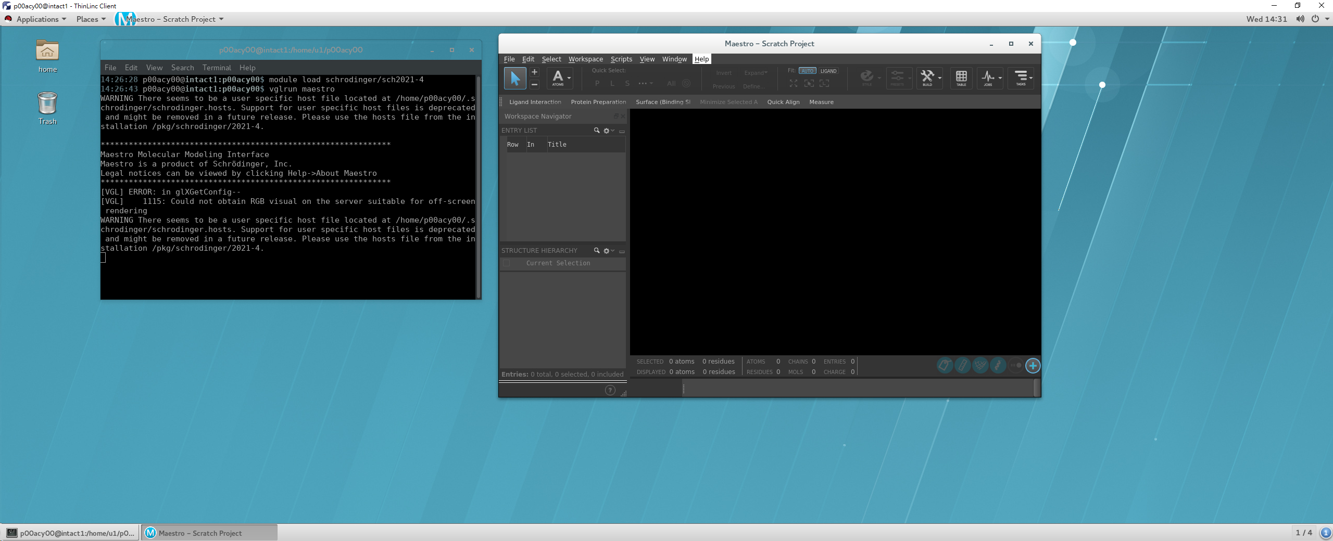
Task: Open Entry List settings gear dropdown
Action: click(609, 131)
